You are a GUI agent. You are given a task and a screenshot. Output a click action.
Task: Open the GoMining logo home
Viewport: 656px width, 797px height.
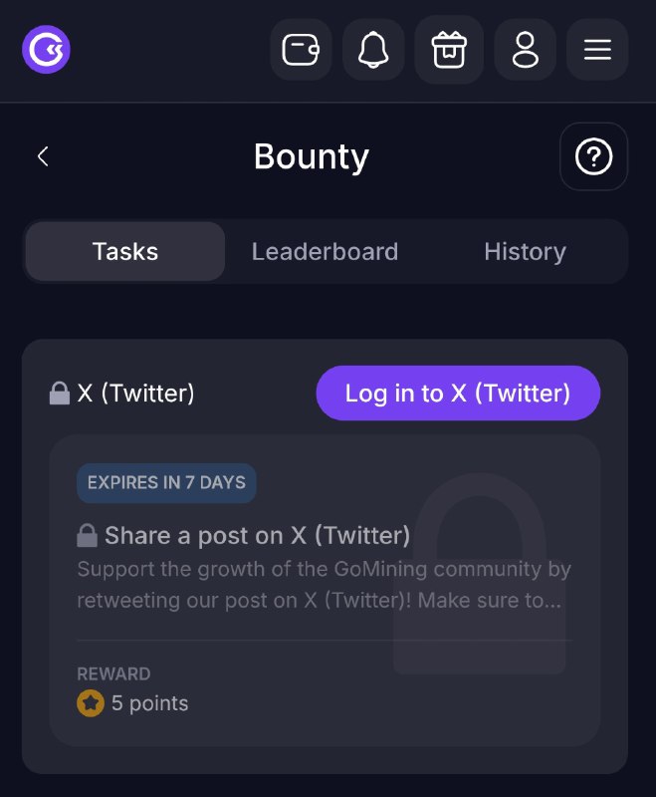coord(46,49)
